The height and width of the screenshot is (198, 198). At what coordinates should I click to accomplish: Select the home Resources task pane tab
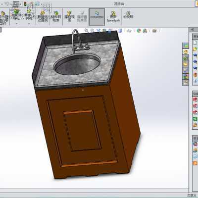(186, 52)
